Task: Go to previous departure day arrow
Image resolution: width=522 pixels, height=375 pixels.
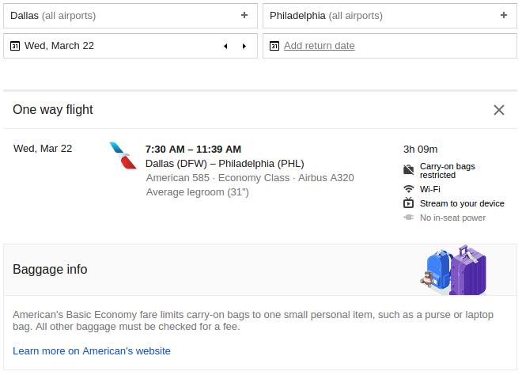Action: click(225, 46)
